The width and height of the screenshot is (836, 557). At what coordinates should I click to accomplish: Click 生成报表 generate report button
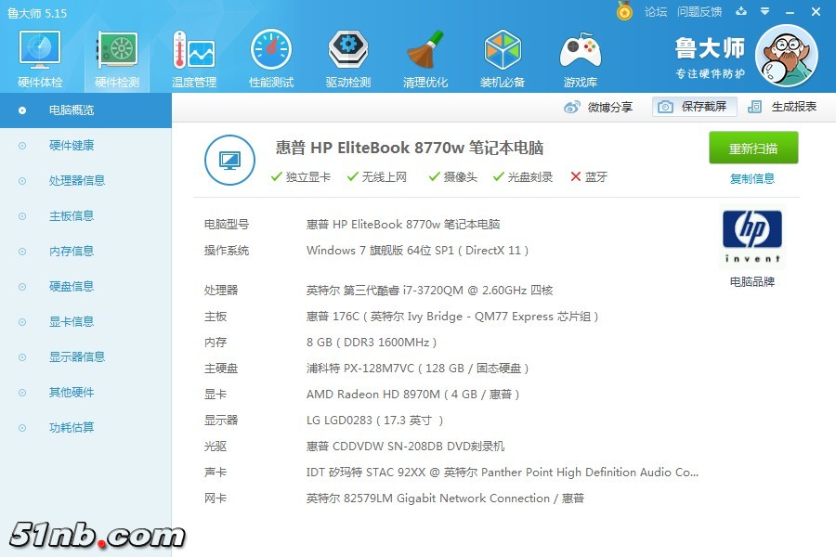point(782,107)
